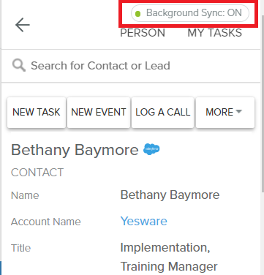This screenshot has width=264, height=275.
Task: Choose the LOG A CALL button
Action: 162,112
